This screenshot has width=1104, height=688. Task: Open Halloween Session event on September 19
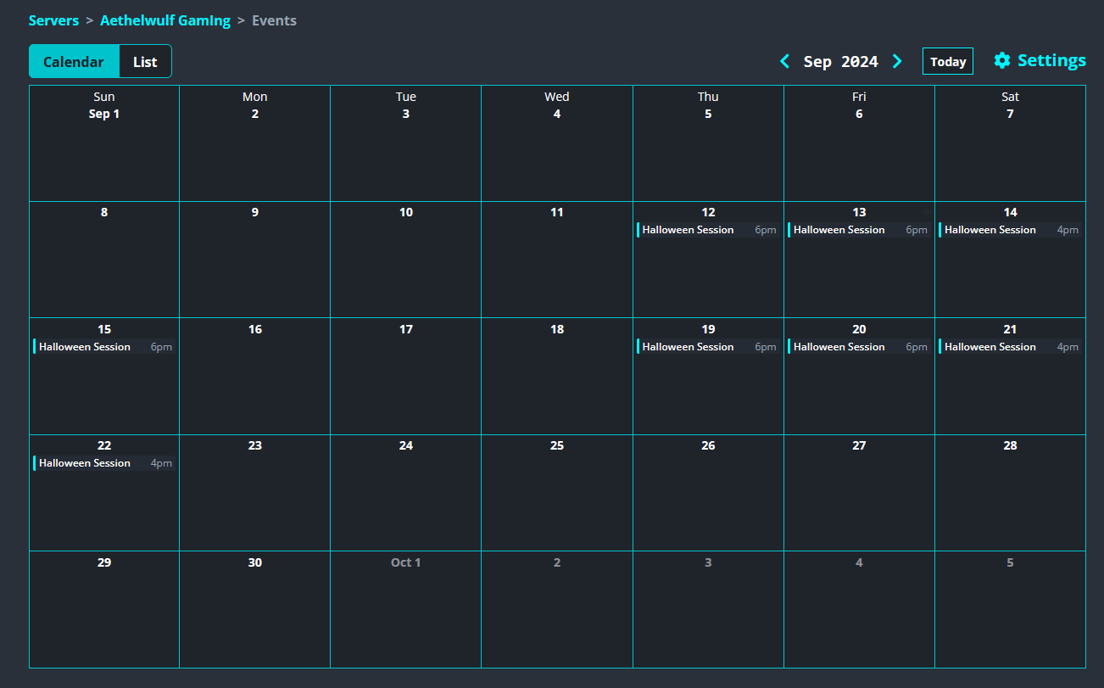click(x=707, y=347)
